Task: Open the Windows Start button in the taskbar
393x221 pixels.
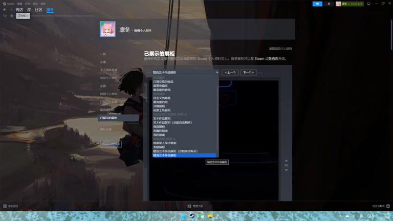Action: [183, 216]
